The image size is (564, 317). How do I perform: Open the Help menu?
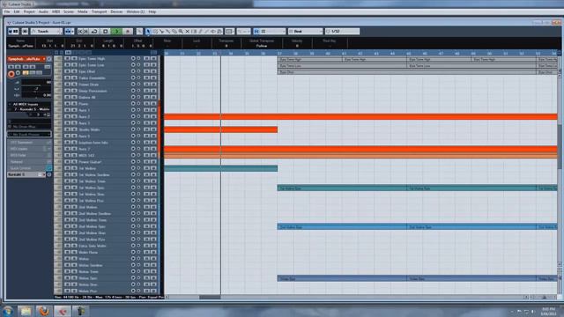pos(152,11)
